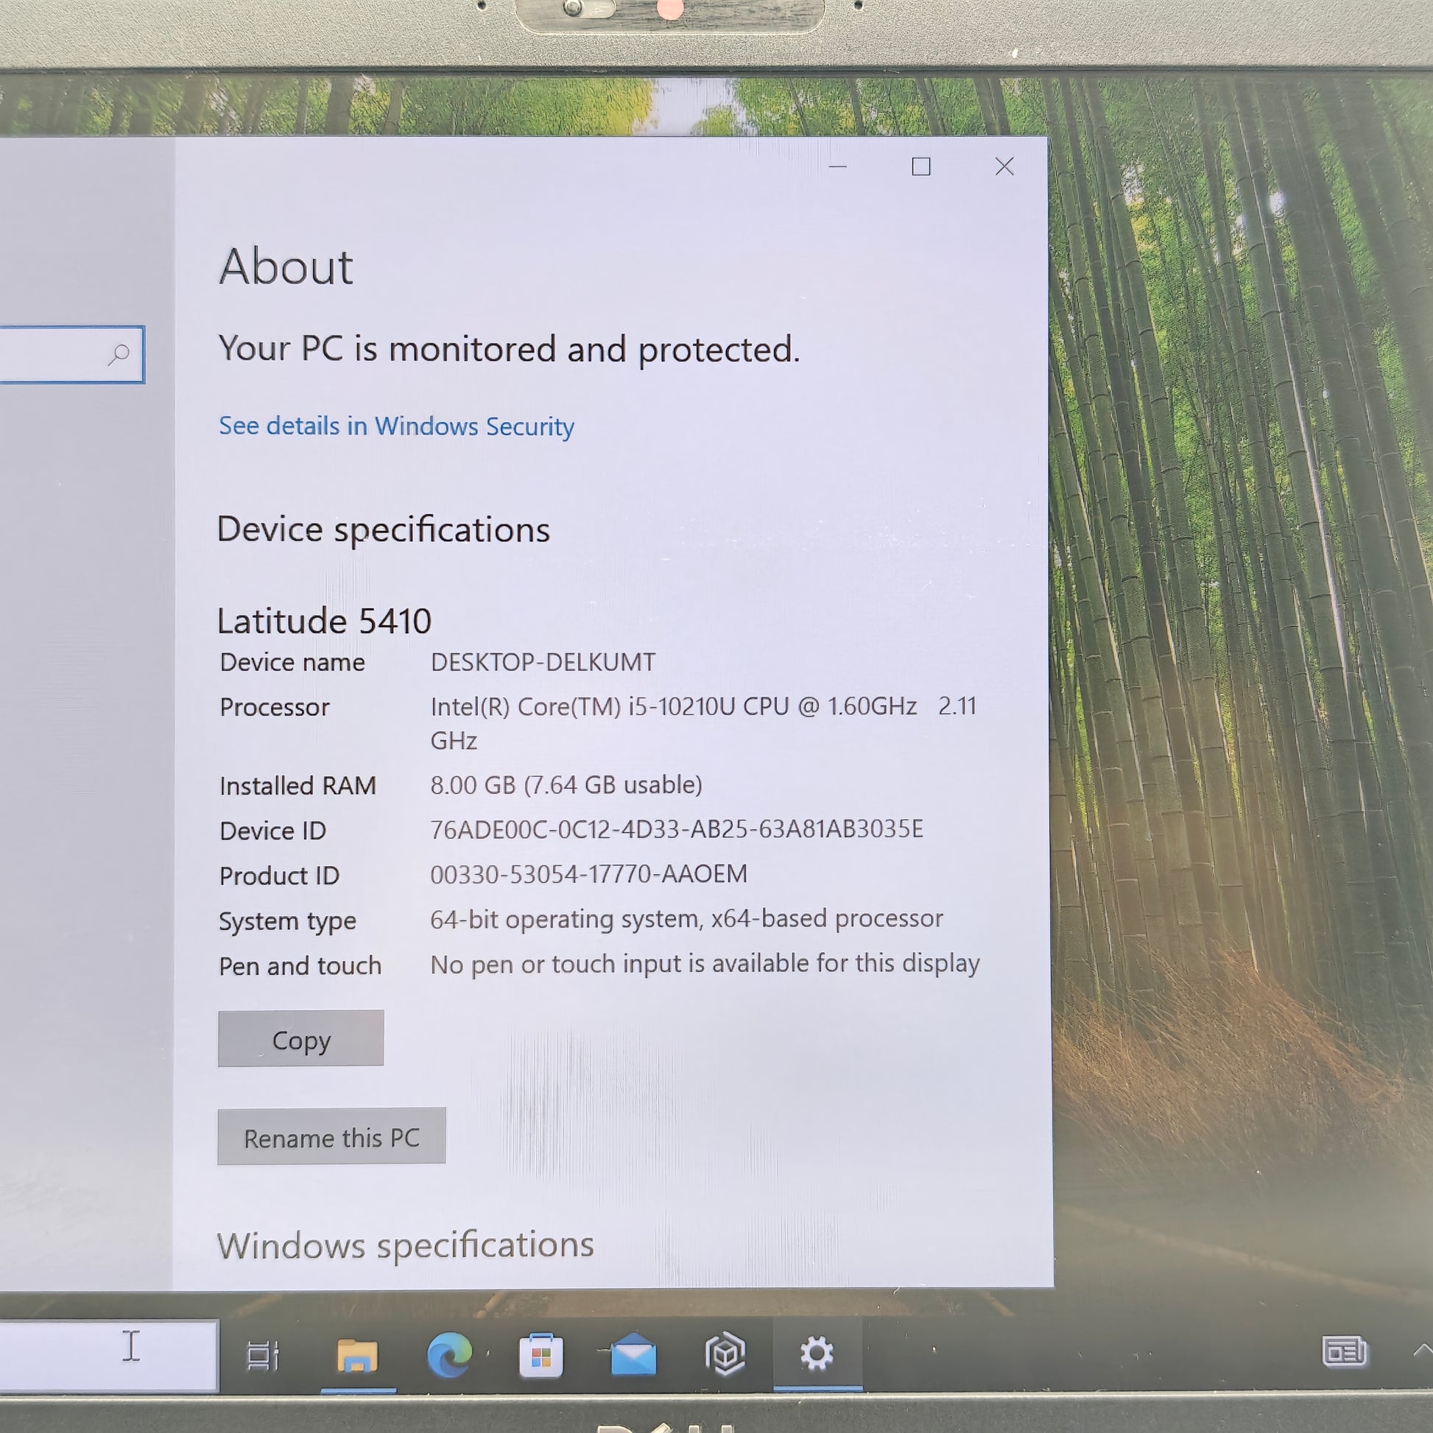Open the News and interests taskbar widget

click(1344, 1351)
